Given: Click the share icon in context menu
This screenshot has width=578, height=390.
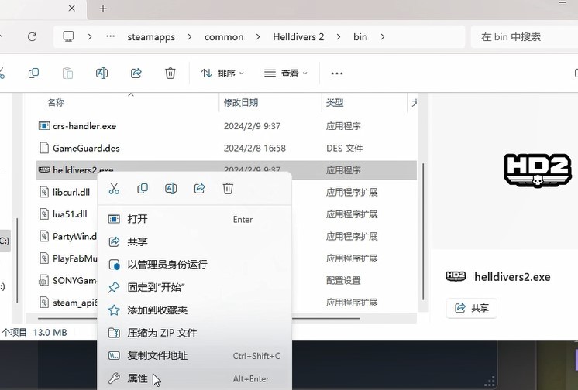Looking at the screenshot, I should (199, 188).
